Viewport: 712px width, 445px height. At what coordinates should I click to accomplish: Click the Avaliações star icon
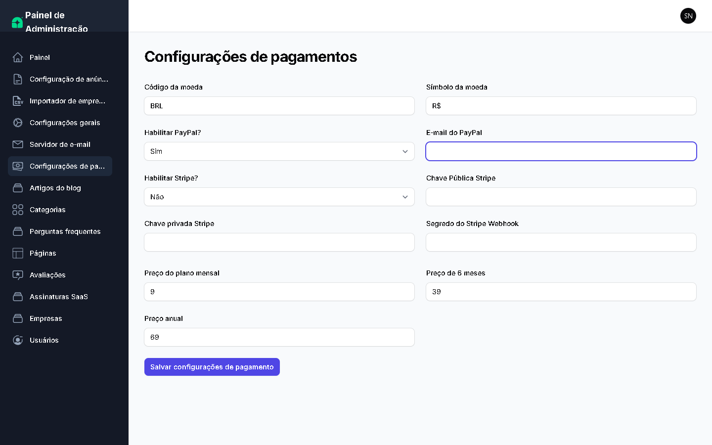18,275
